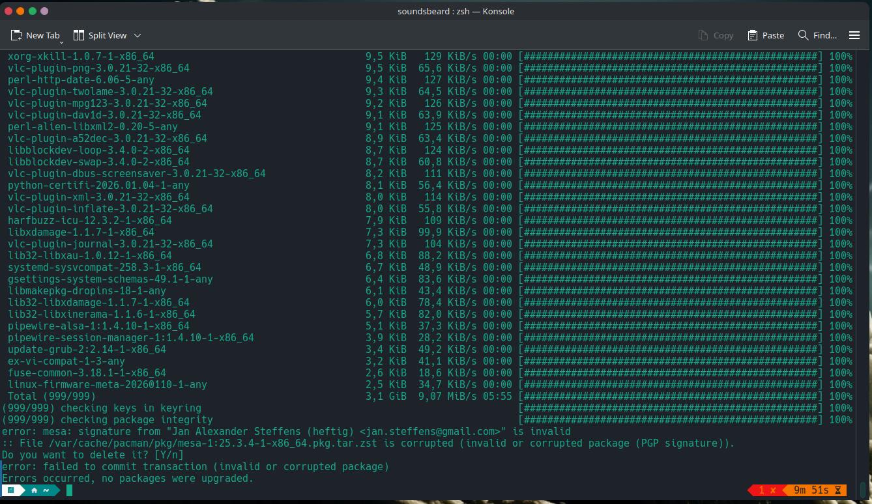Click the green maximize window button
872x504 pixels.
33,11
